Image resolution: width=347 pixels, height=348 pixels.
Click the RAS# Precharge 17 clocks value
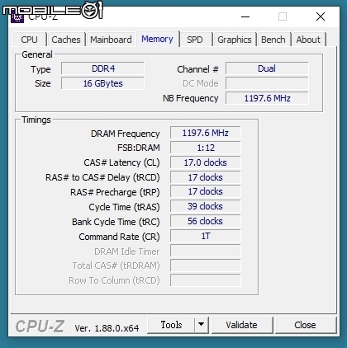[206, 191]
